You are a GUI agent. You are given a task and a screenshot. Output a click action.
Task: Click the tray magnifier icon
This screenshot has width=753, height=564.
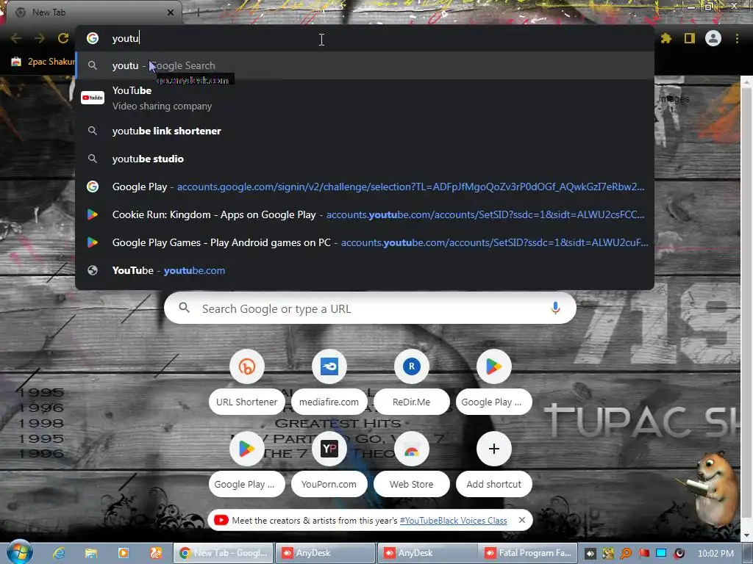(626, 554)
